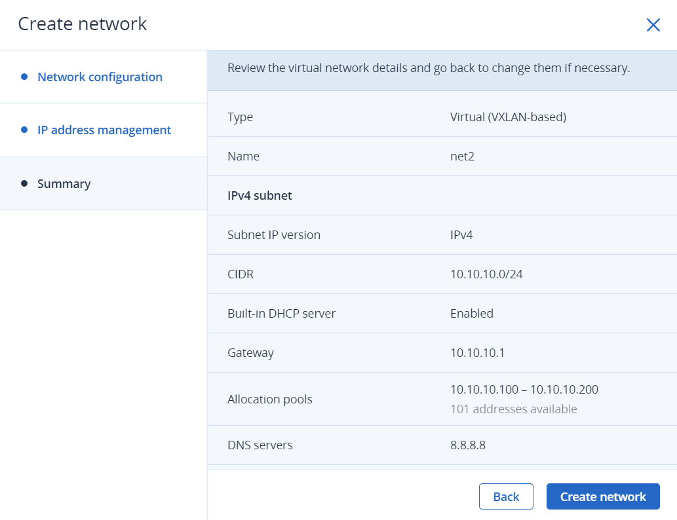Select the Subnet IP version label
677x520 pixels.
tap(274, 234)
